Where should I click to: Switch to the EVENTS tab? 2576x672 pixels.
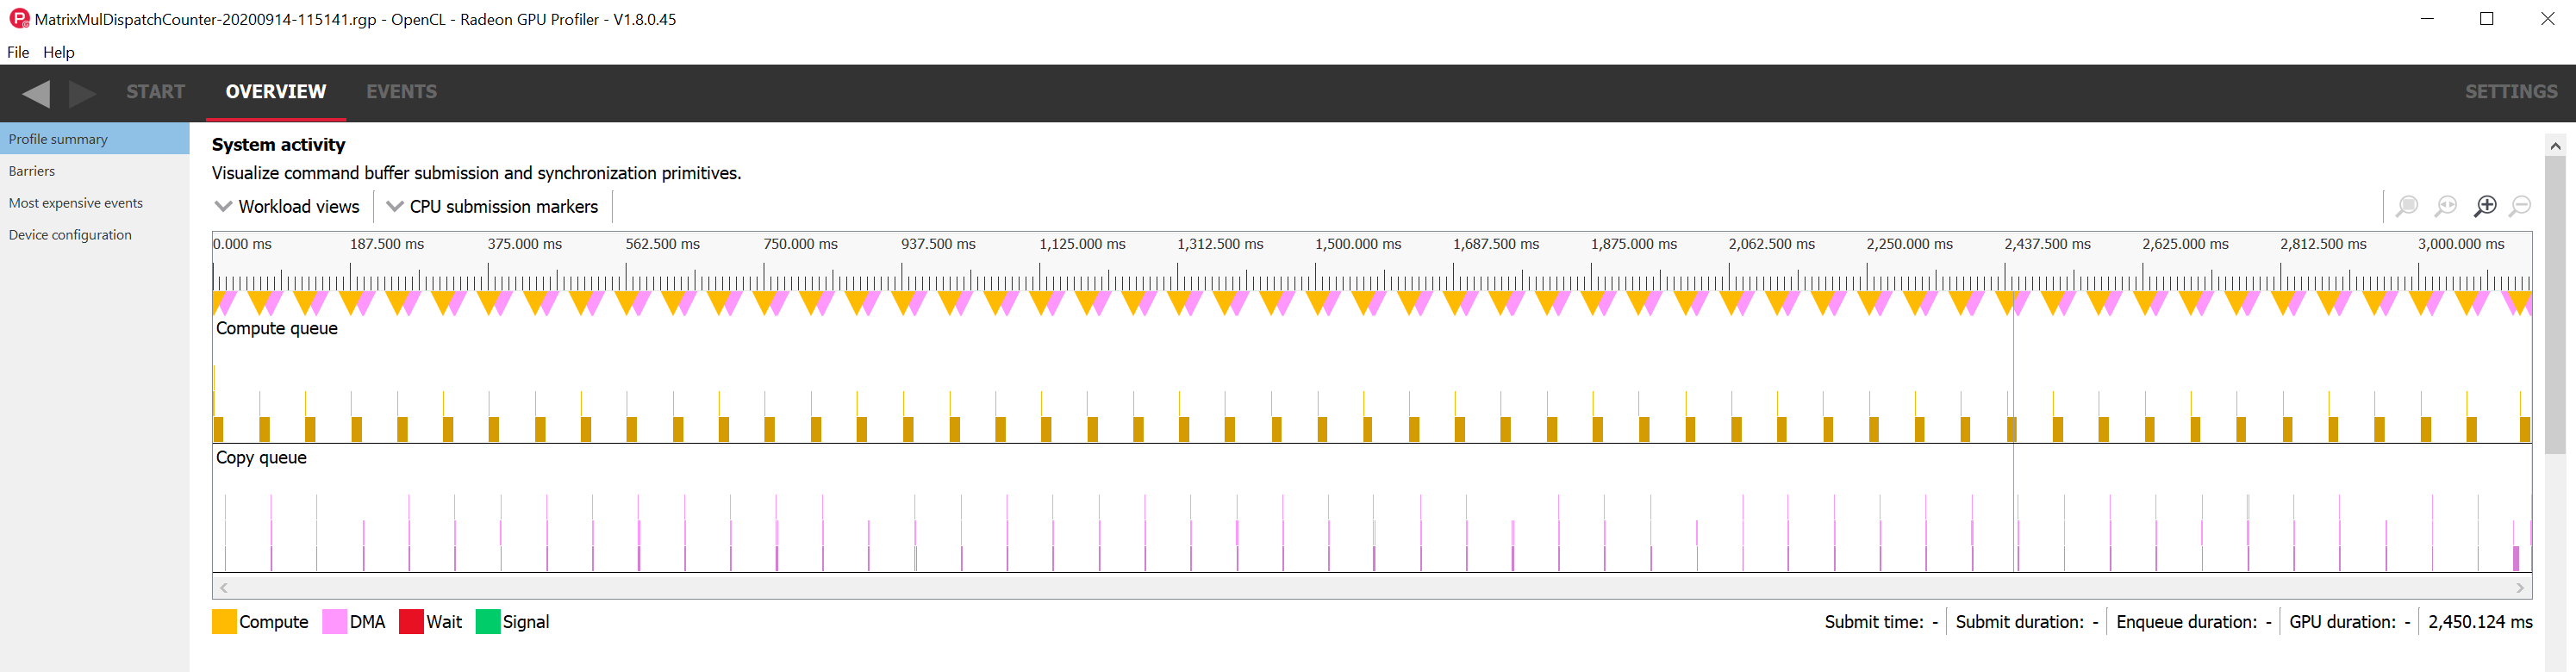tap(401, 92)
